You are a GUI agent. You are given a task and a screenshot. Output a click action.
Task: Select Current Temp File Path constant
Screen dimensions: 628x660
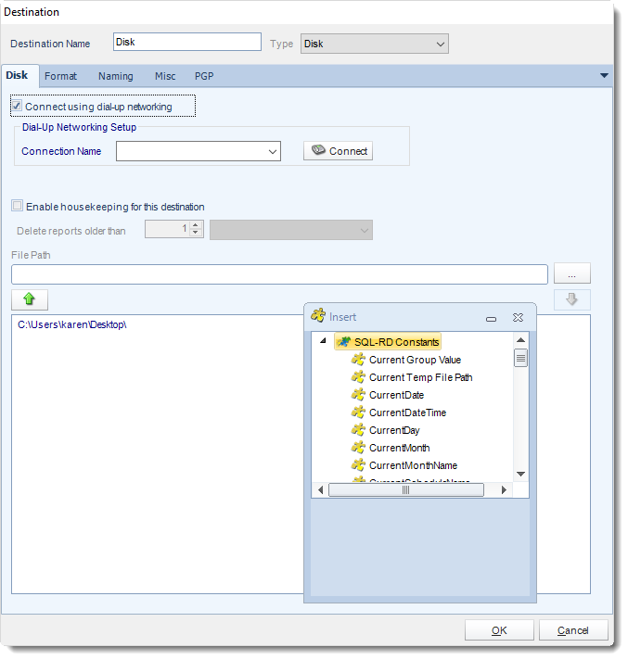click(421, 377)
